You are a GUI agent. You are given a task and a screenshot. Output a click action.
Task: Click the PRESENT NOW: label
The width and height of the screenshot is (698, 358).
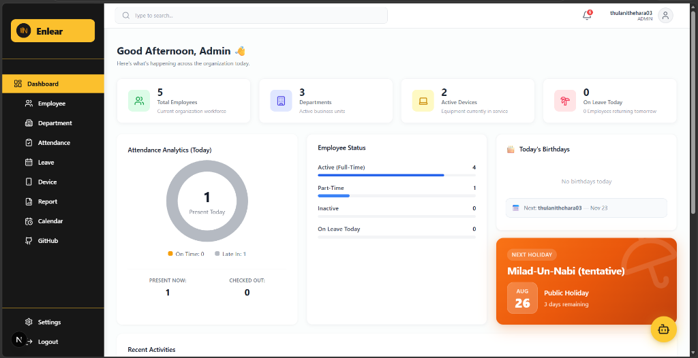[x=168, y=280]
